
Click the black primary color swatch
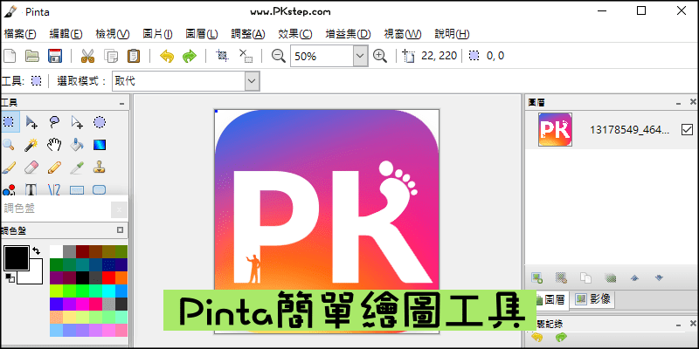[x=16, y=257]
